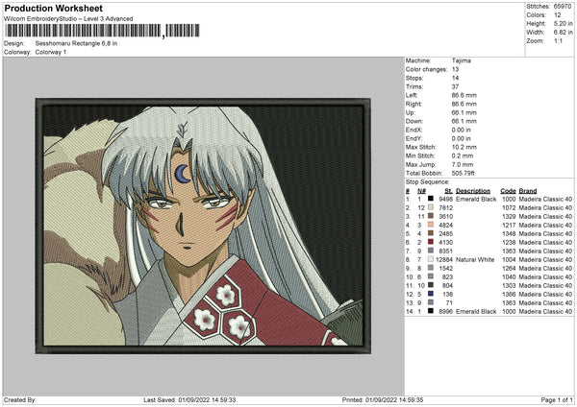Image resolution: width=577 pixels, height=407 pixels.
Task: Click the 'Page 1 of 1' footer text
Action: 557,399
